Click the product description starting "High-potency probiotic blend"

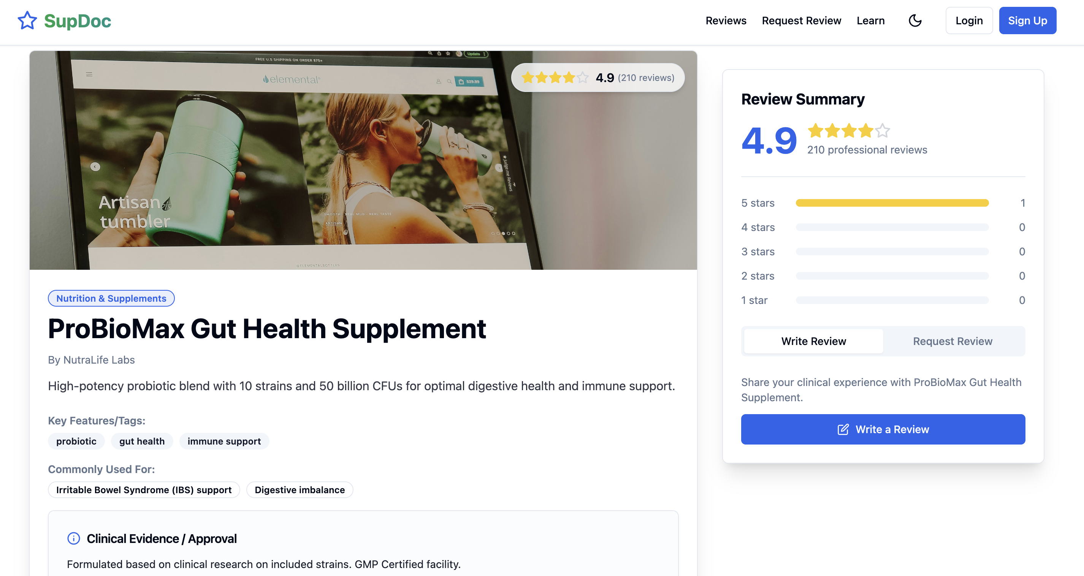pos(361,386)
